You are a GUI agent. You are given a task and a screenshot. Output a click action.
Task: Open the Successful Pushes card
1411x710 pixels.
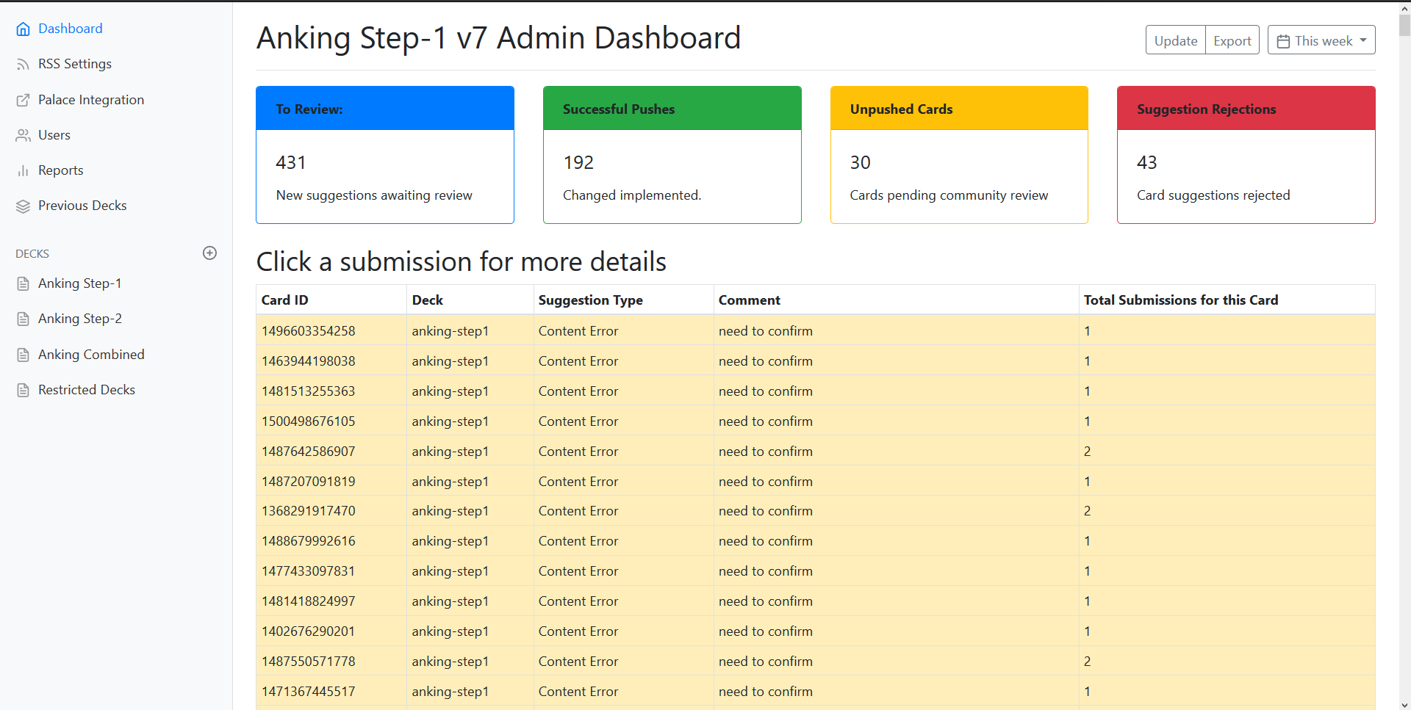tap(672, 155)
